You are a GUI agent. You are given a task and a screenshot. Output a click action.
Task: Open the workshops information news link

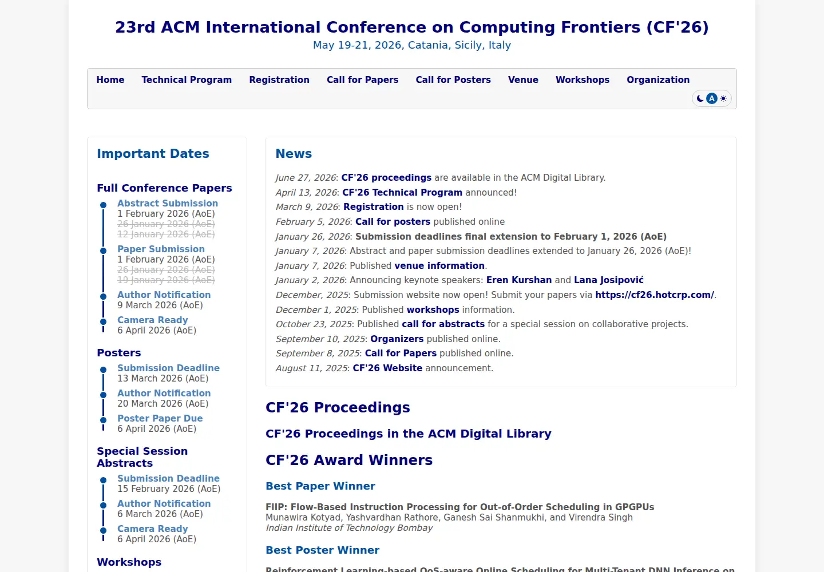433,310
